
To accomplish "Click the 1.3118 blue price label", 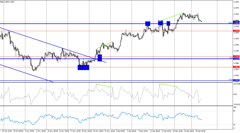I will coord(236,59).
